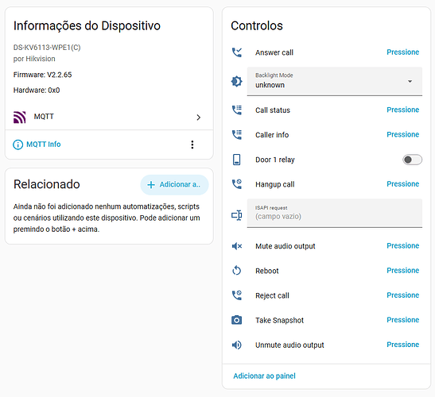This screenshot has width=435, height=397.
Task: Click the Answer call entity label
Action: [x=274, y=52]
